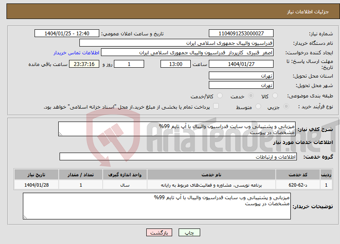Click the اطلاعات خدمات مورد نیاز heading
The image size is (340, 244).
pos(303,142)
